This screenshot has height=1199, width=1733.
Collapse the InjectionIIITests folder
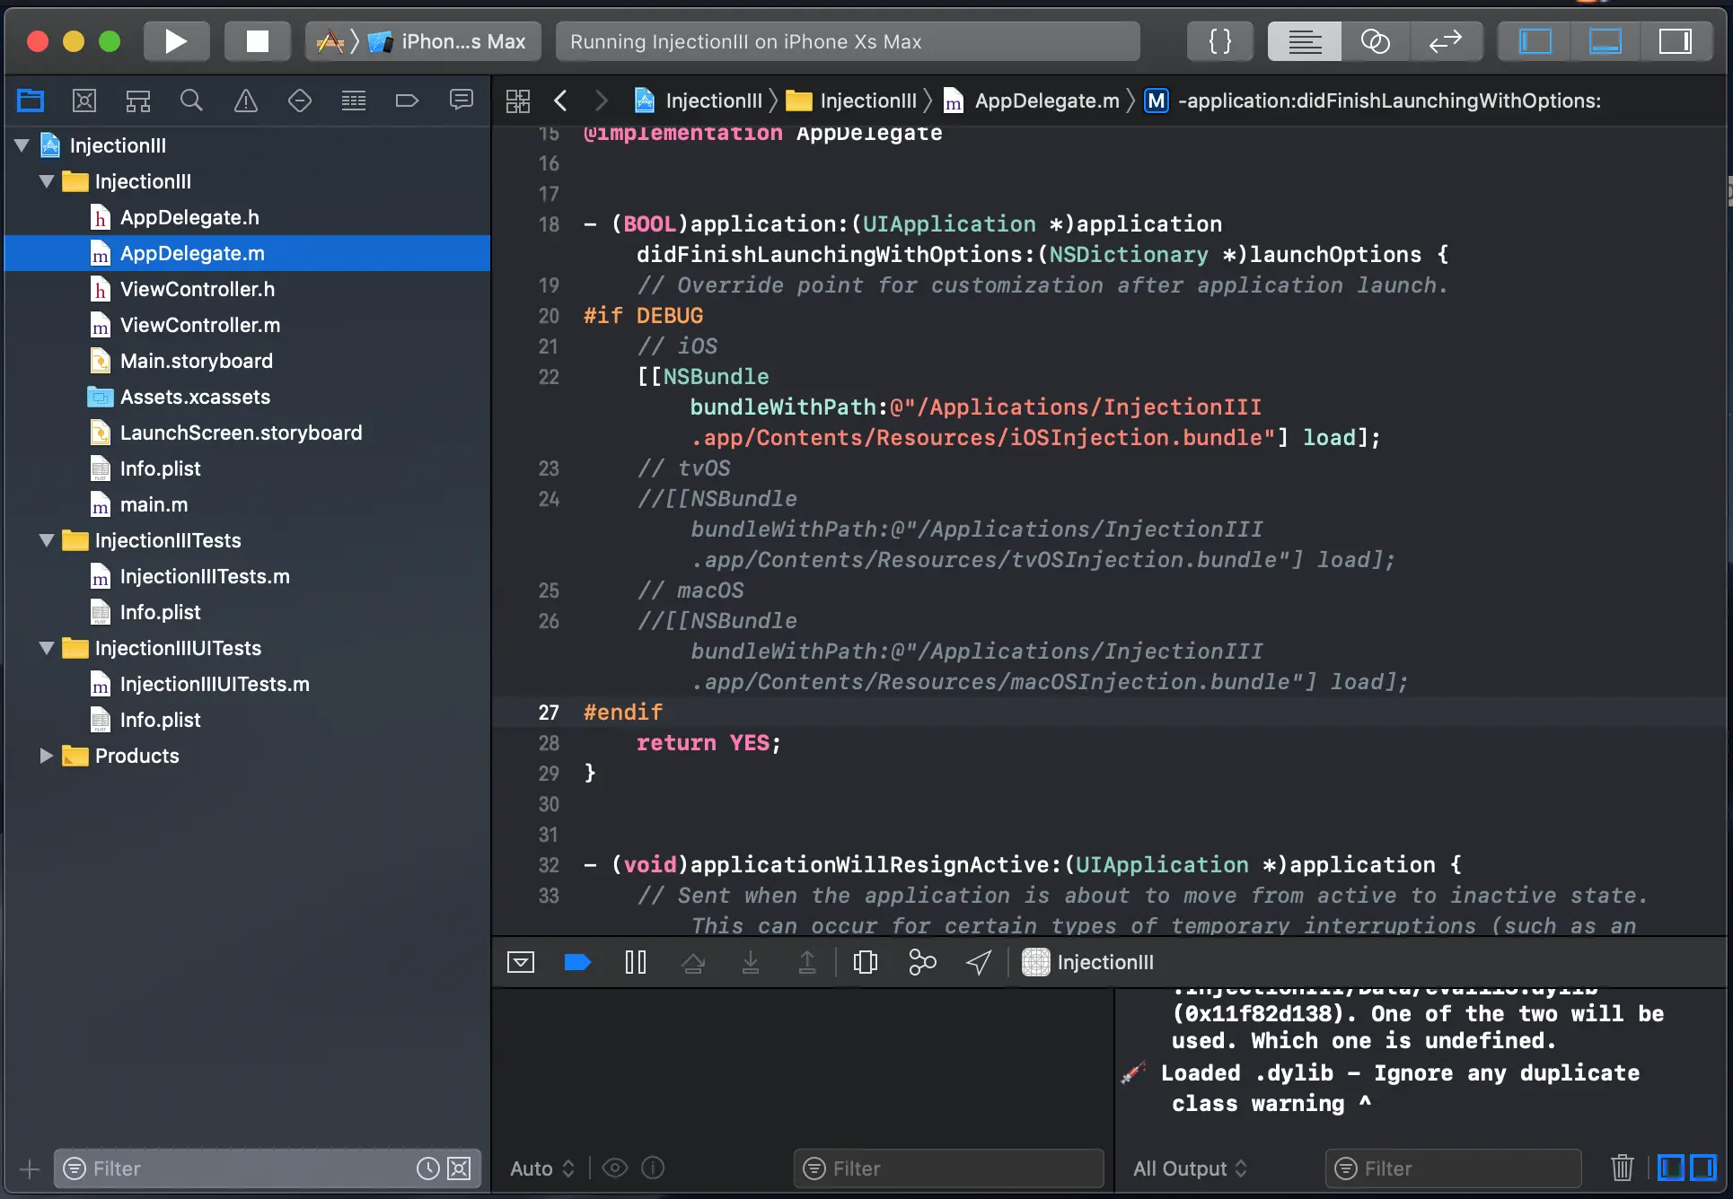pyautogui.click(x=47, y=540)
